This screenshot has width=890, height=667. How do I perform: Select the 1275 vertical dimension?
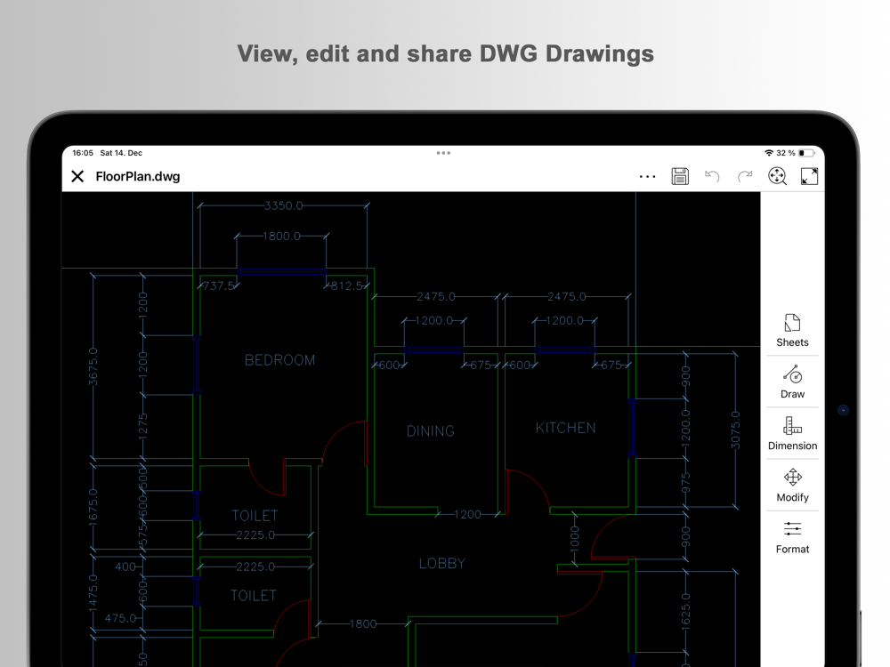143,425
